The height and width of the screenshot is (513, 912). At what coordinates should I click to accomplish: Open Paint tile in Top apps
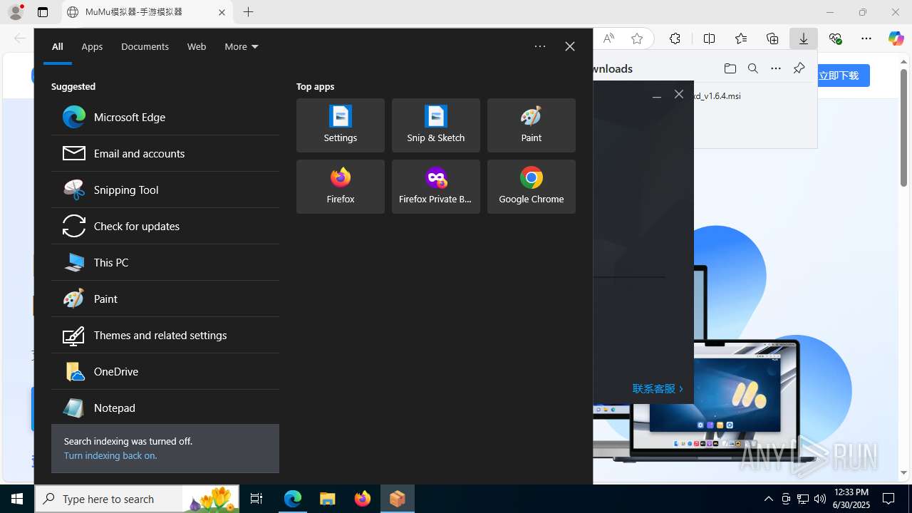(532, 125)
